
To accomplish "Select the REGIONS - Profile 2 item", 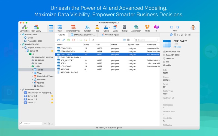I will 107,72.
